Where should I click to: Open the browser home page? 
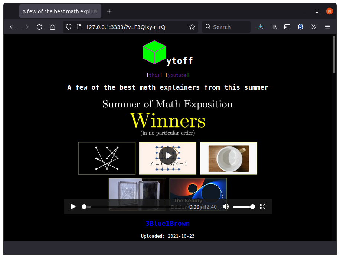pyautogui.click(x=52, y=27)
